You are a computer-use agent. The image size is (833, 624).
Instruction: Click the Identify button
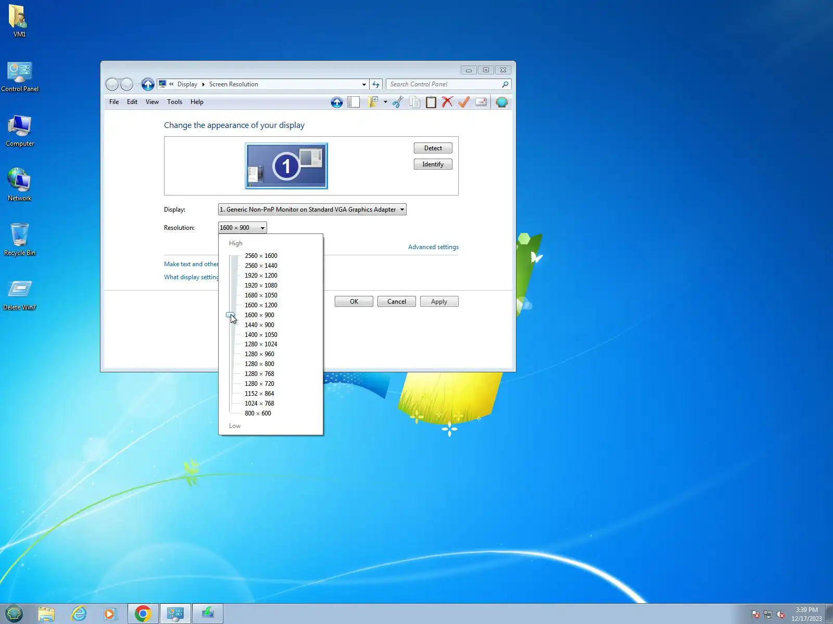(433, 164)
